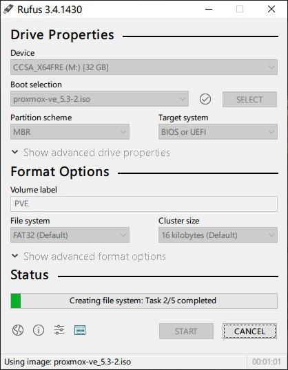Open the About info icon

coord(39,330)
